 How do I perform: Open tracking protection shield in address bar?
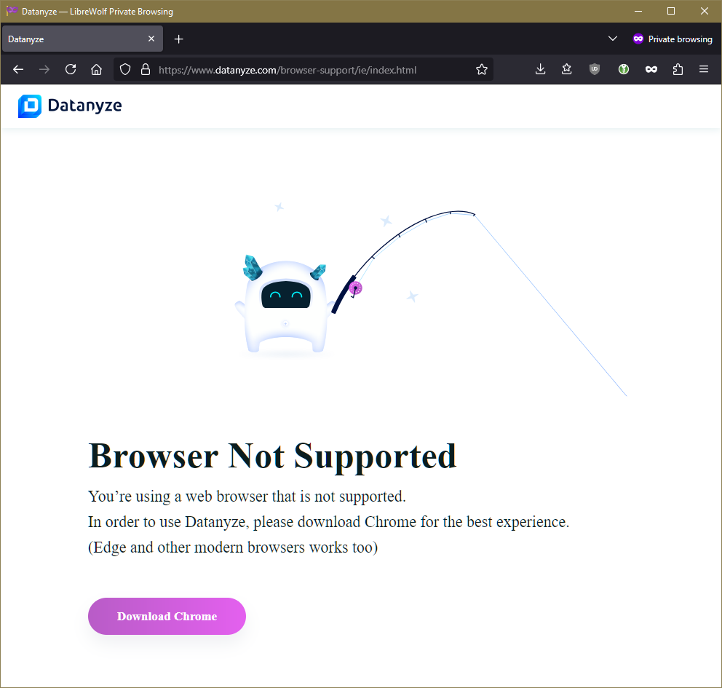click(125, 70)
